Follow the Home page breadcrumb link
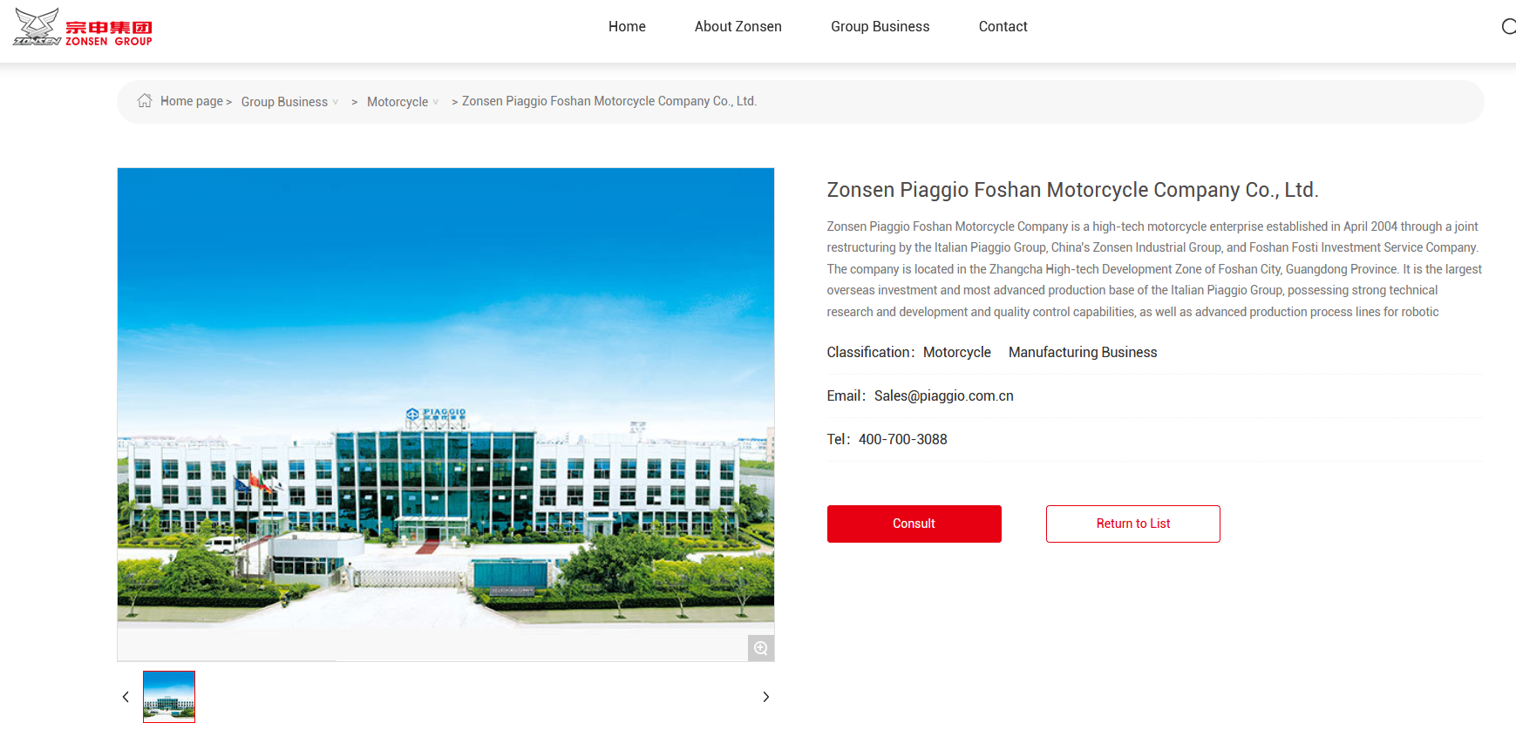 [192, 101]
